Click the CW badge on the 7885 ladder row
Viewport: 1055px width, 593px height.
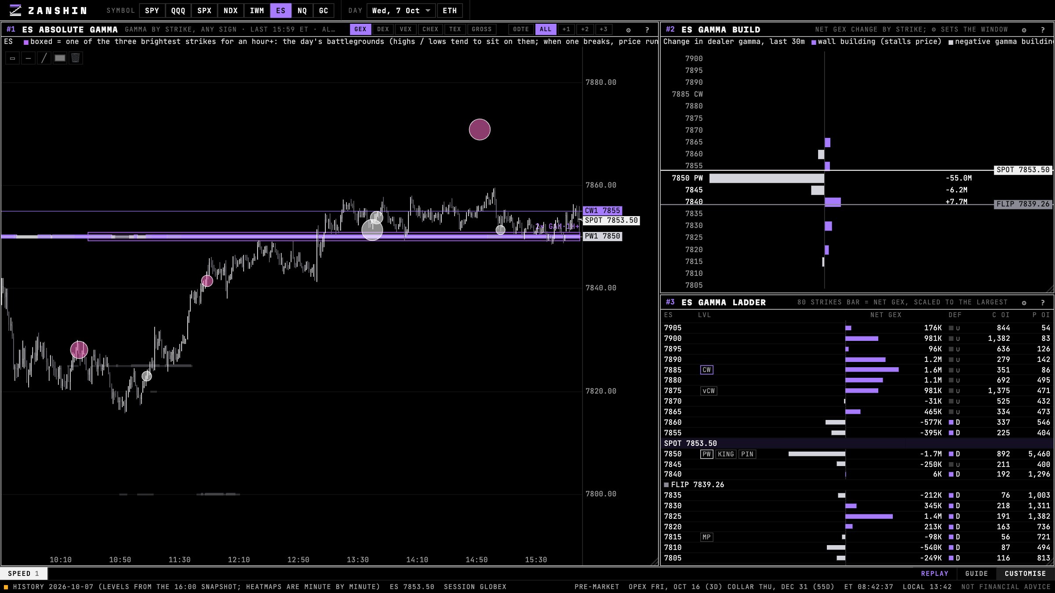pyautogui.click(x=706, y=370)
